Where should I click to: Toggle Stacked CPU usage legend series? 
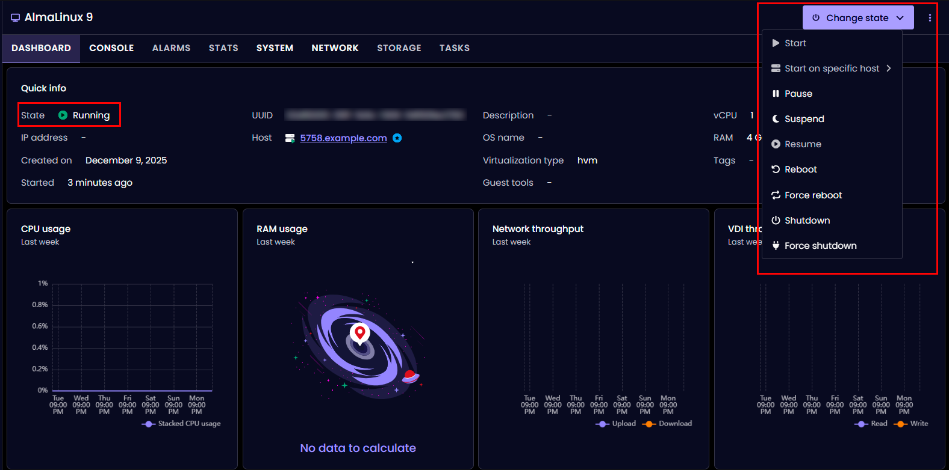coord(181,424)
